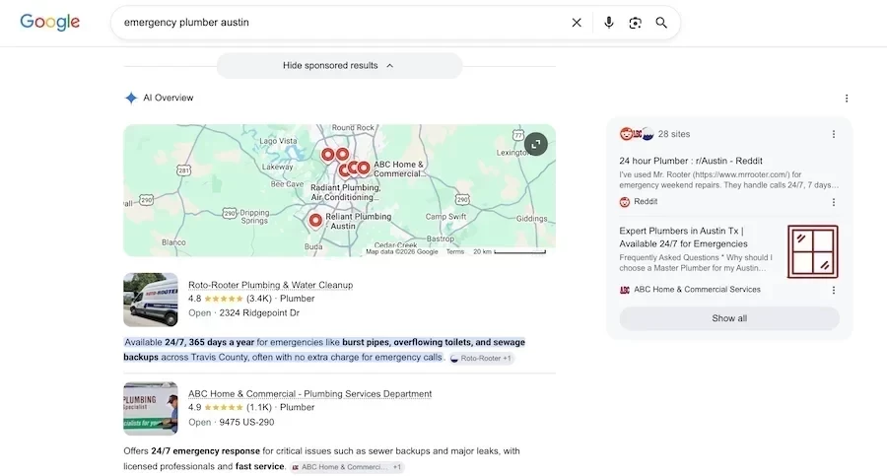Open Roto-Rooter Plumbing & Water Cleanup listing

point(270,285)
